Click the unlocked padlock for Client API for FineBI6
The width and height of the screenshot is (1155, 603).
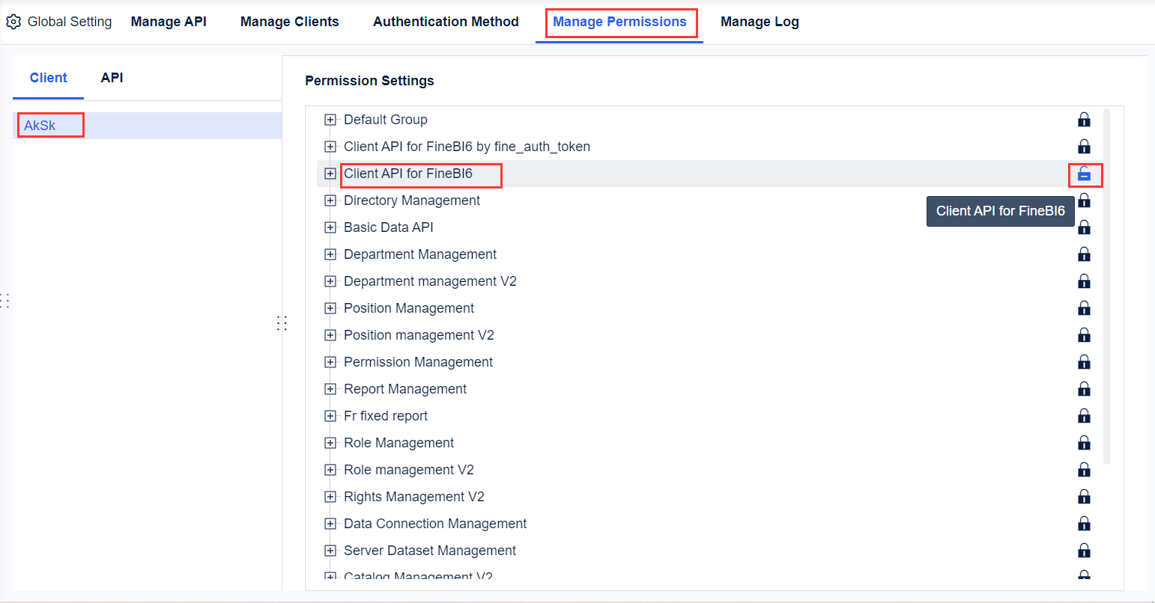[x=1085, y=174]
